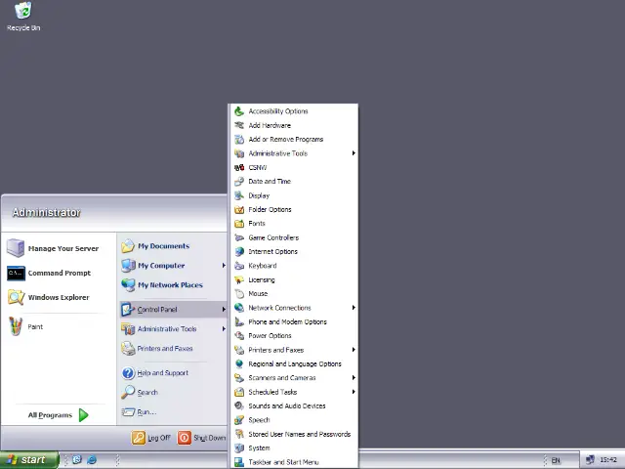Image resolution: width=625 pixels, height=469 pixels.
Task: Click the Power Options icon
Action: tap(239, 336)
